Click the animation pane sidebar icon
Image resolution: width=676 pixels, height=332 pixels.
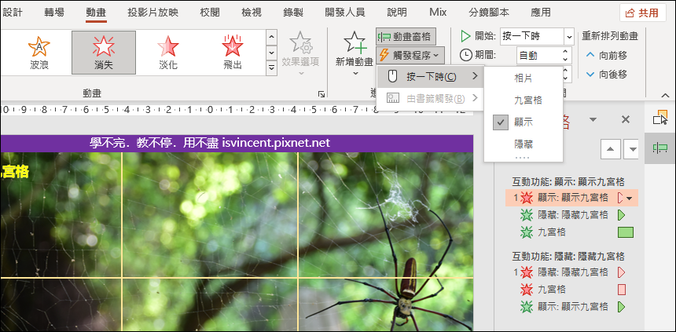[x=660, y=148]
